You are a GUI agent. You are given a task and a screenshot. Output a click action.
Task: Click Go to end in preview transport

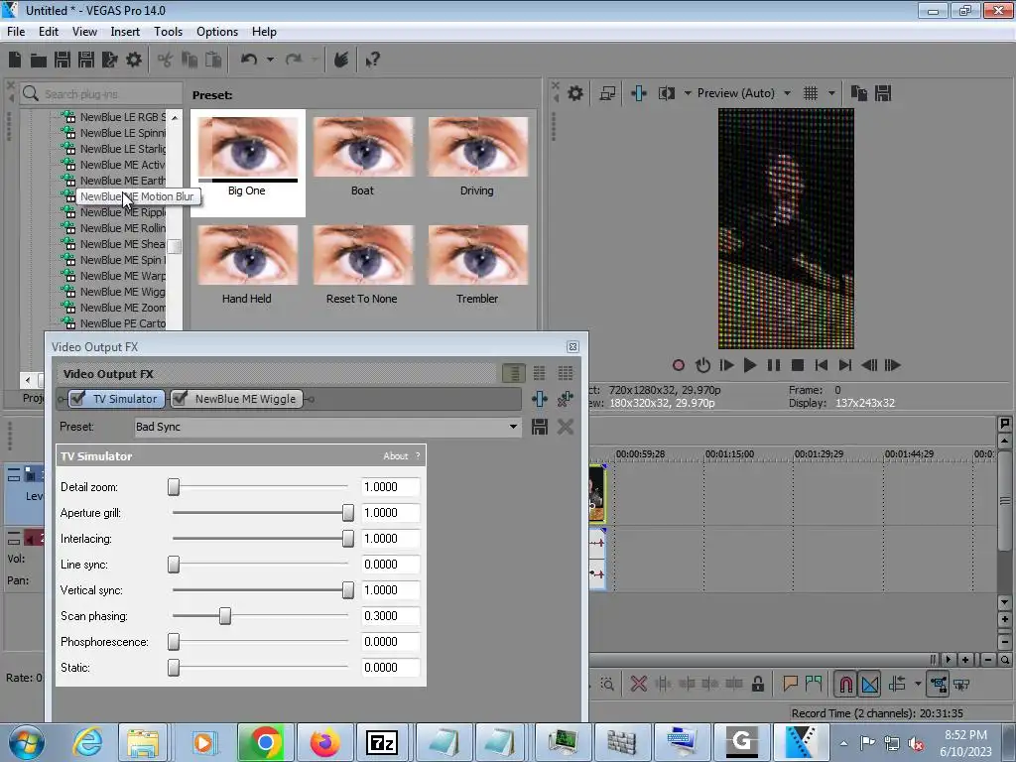pos(845,365)
